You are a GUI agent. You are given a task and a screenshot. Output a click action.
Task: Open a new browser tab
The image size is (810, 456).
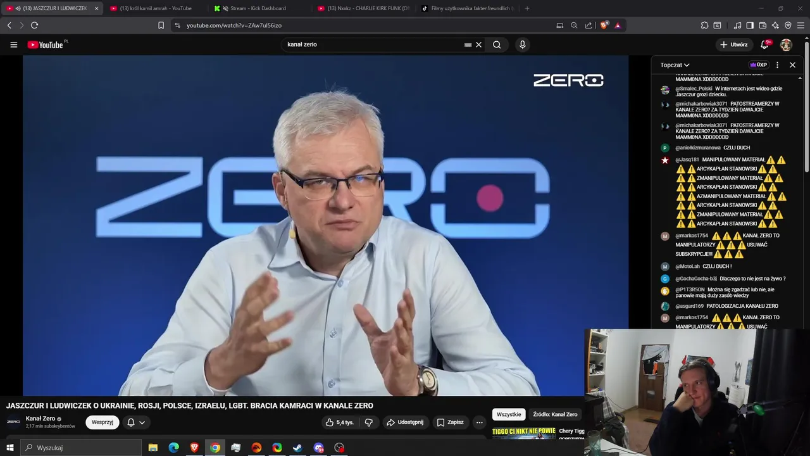[527, 8]
